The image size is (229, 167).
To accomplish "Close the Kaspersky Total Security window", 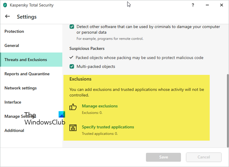I will [x=221, y=5].
